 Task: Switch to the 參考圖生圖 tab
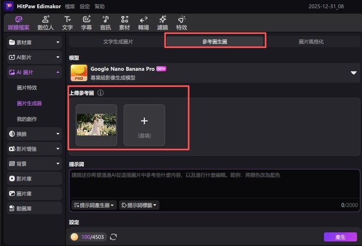[215, 42]
